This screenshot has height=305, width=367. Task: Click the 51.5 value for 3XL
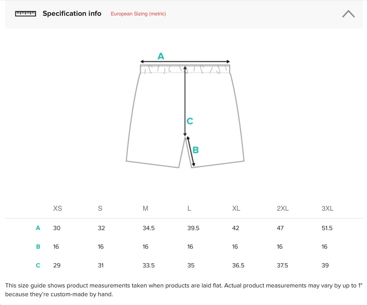(327, 228)
